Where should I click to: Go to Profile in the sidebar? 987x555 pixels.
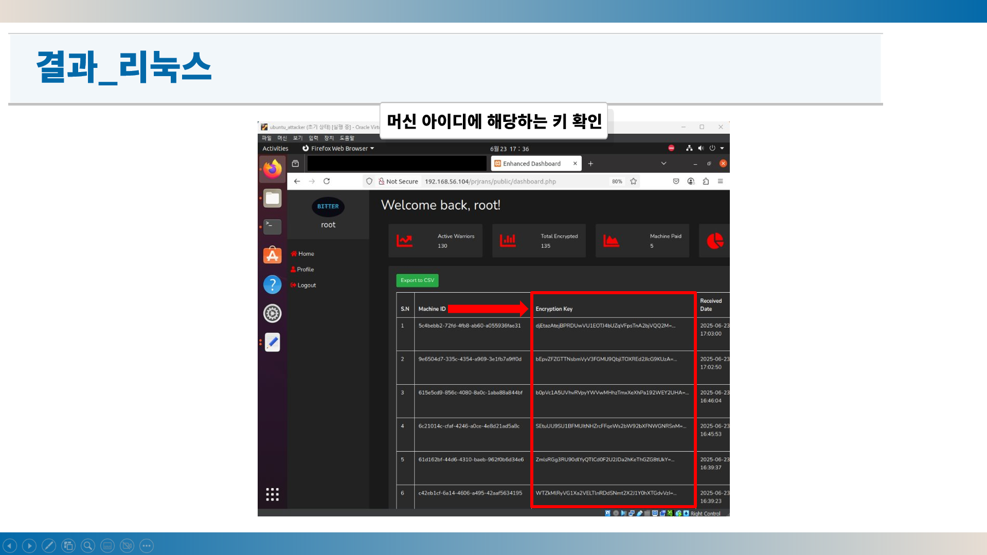click(x=305, y=270)
